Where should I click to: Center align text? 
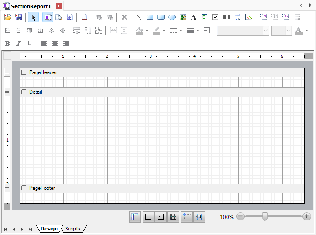coord(55,44)
